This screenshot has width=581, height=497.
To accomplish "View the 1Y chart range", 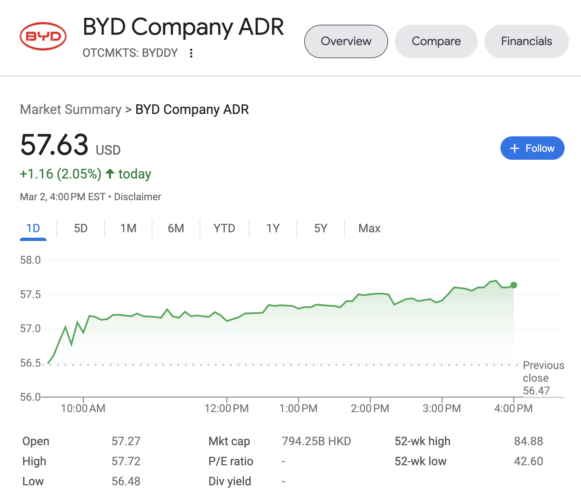I will (x=273, y=229).
